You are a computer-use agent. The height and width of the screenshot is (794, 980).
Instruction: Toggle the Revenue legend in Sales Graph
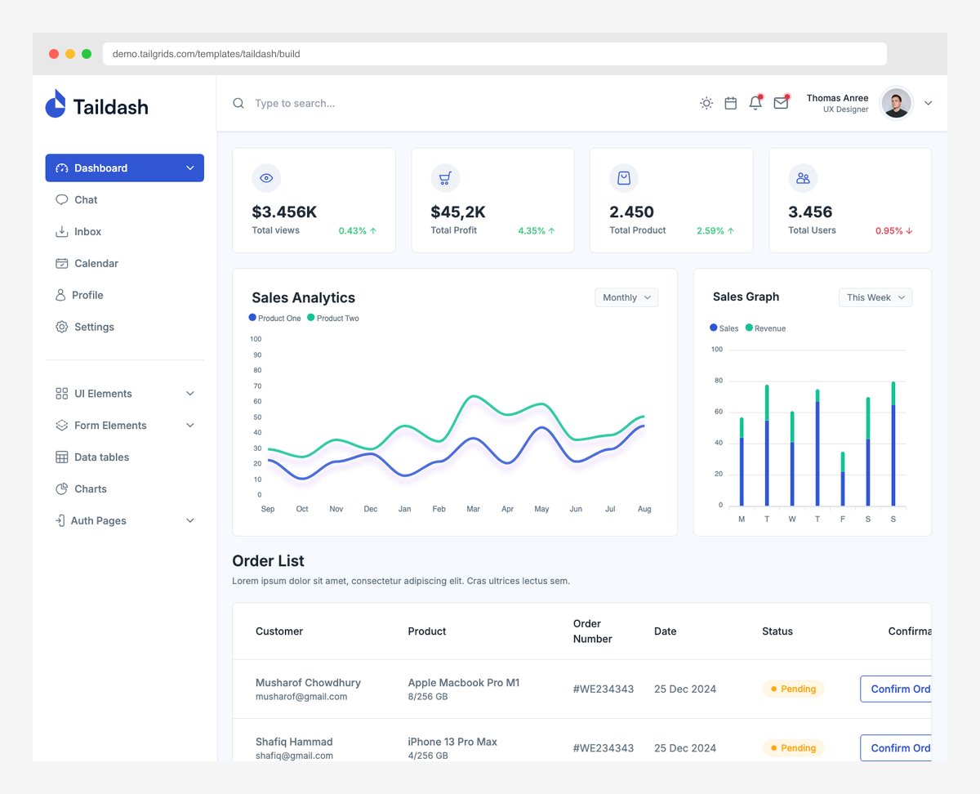click(765, 328)
